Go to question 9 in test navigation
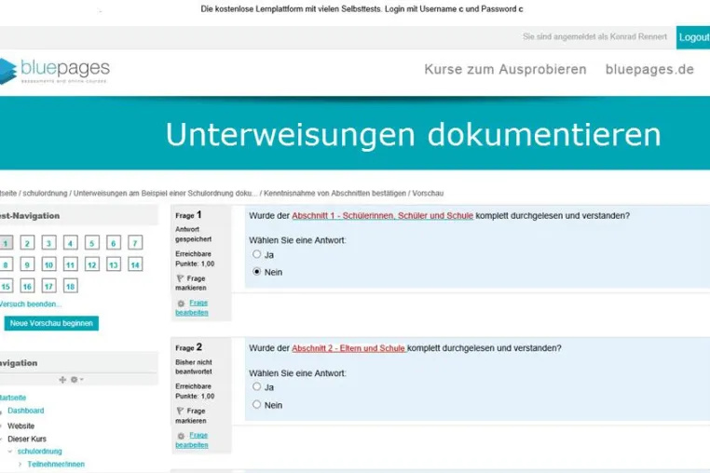 [x=27, y=264]
